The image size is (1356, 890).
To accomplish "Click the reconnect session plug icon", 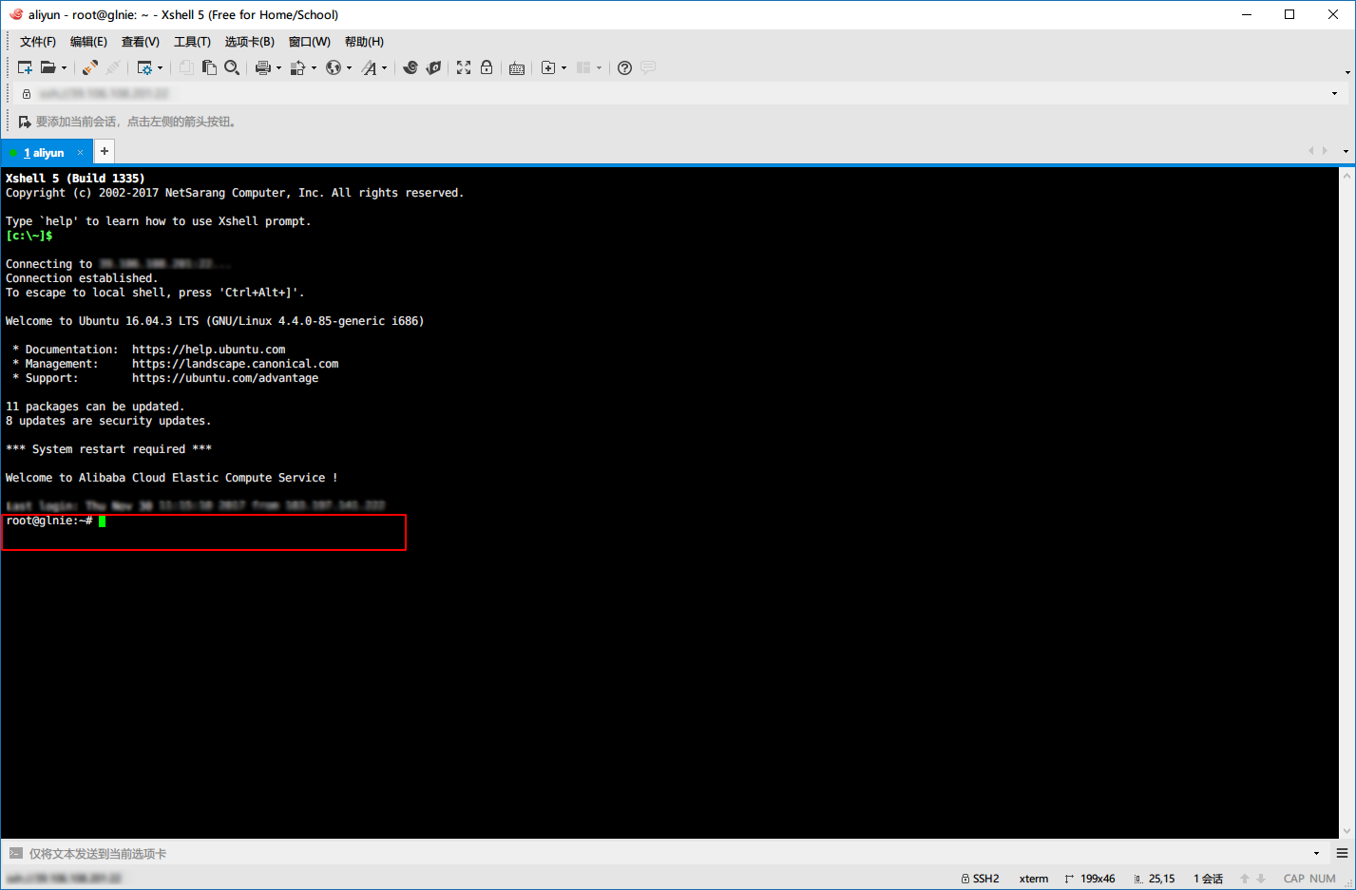I will [90, 67].
